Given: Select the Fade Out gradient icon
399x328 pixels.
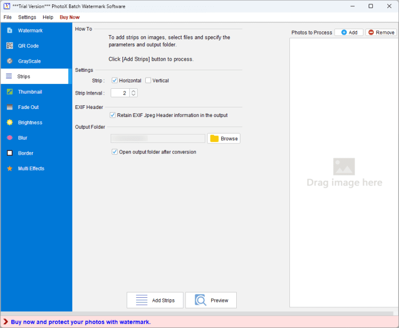Looking at the screenshot, I should tap(10, 107).
